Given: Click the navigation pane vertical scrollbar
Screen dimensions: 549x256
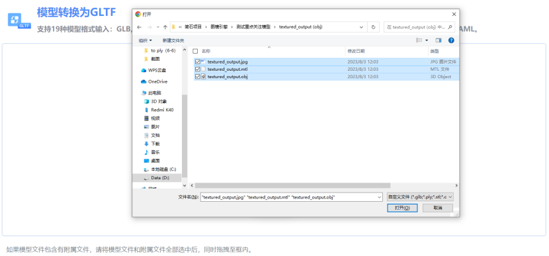Looking at the screenshot, I should click(185, 136).
